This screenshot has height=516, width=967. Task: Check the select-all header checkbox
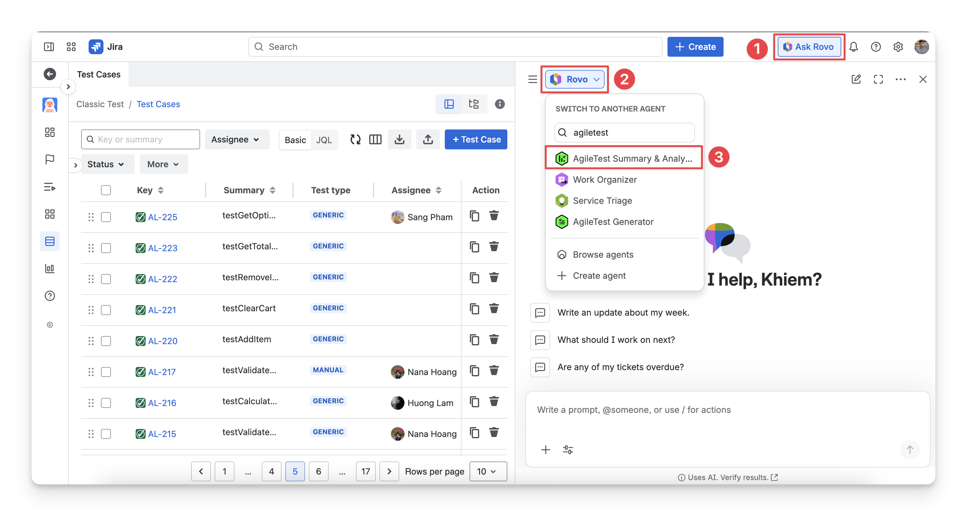106,190
